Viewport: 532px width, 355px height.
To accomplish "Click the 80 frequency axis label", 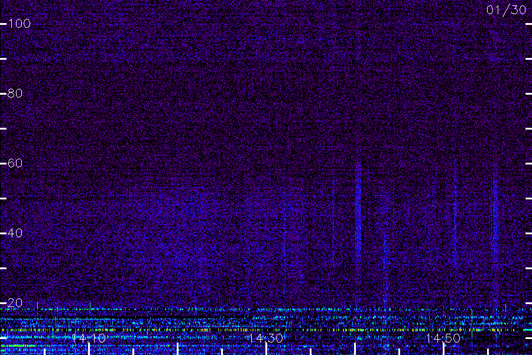I will [x=15, y=93].
